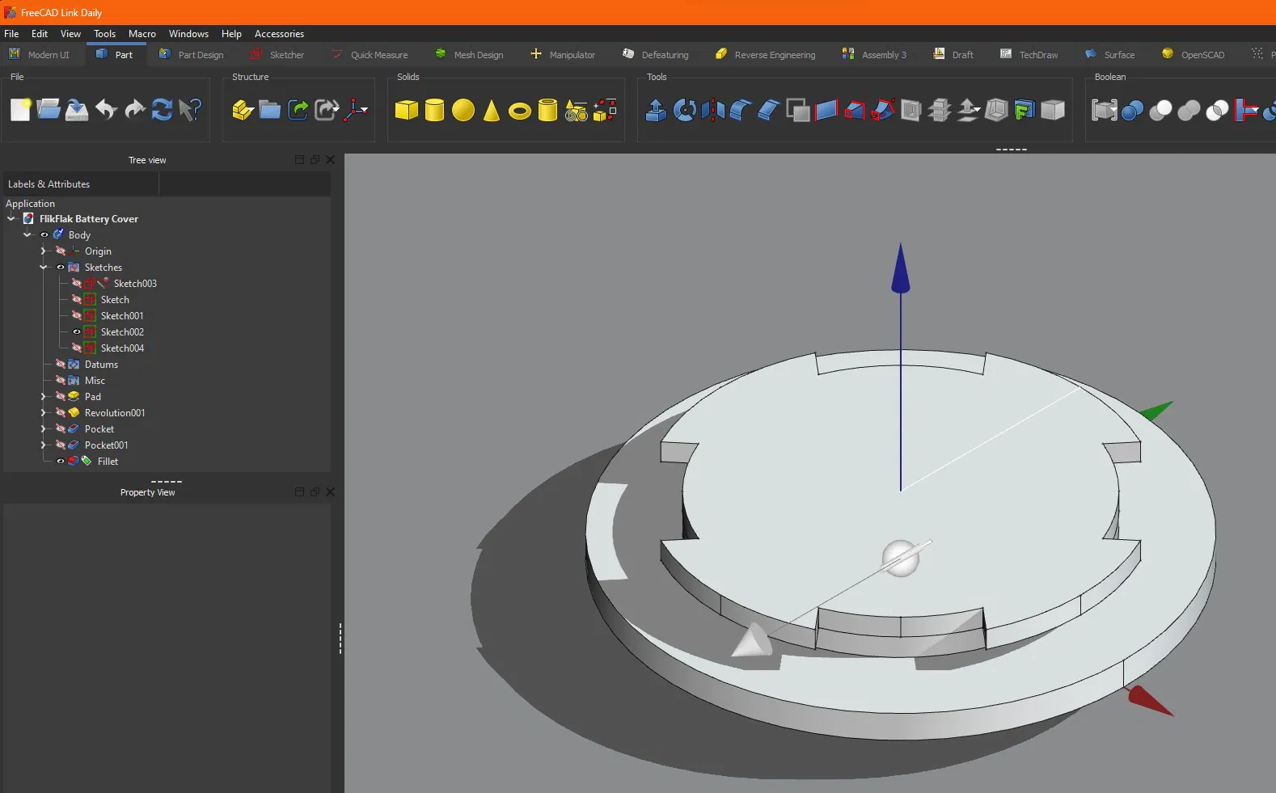Expand the Revolution001 tree node
The image size is (1276, 793).
44,413
